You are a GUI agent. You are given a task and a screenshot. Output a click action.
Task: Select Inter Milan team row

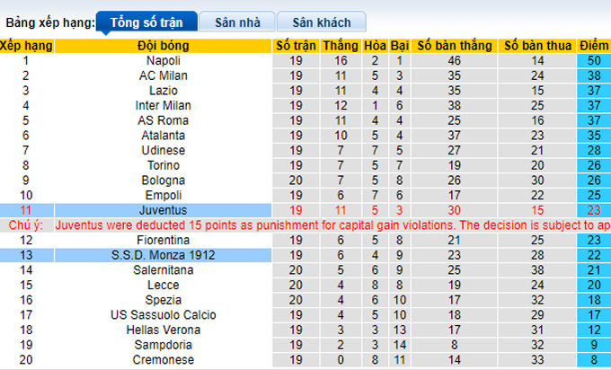[x=162, y=105]
